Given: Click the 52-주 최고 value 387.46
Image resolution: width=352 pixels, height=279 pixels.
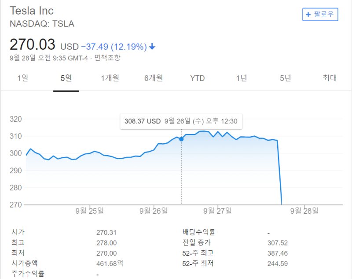Looking at the screenshot, I should tap(278, 253).
